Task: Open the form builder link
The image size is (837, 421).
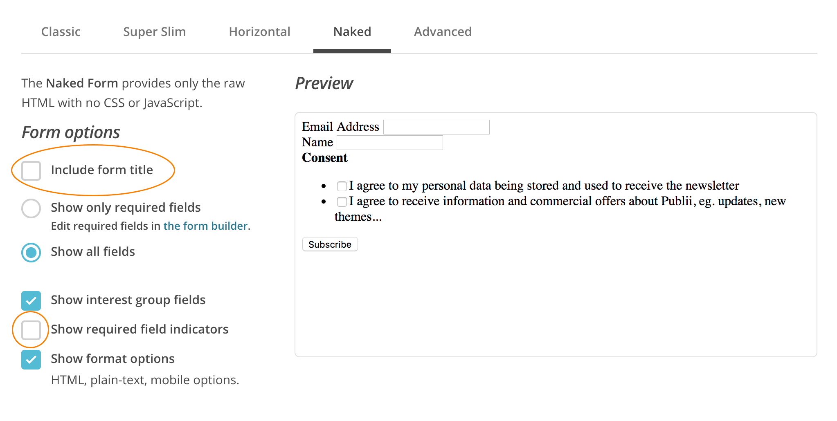Action: tap(205, 226)
